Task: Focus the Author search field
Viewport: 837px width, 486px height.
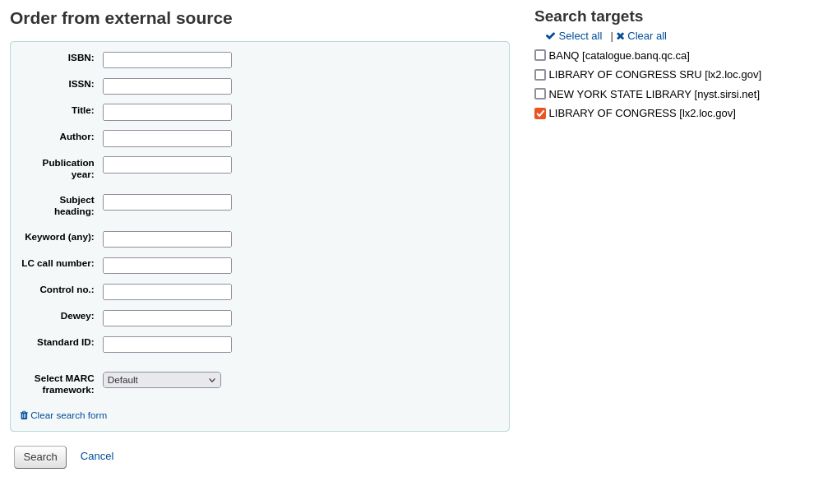Action: click(x=167, y=138)
